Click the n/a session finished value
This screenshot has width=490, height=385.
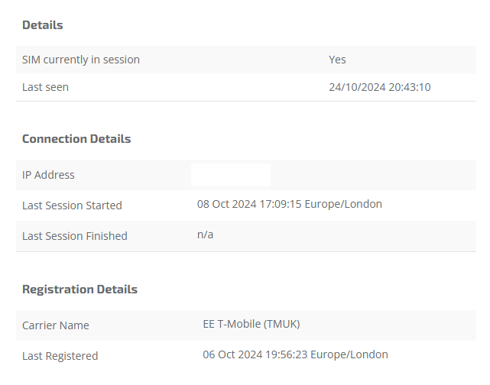tap(205, 235)
